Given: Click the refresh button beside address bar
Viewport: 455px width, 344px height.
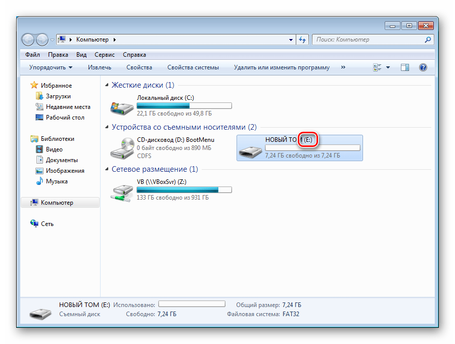Looking at the screenshot, I should pos(302,40).
